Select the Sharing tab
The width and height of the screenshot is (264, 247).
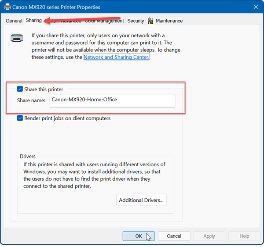point(33,20)
